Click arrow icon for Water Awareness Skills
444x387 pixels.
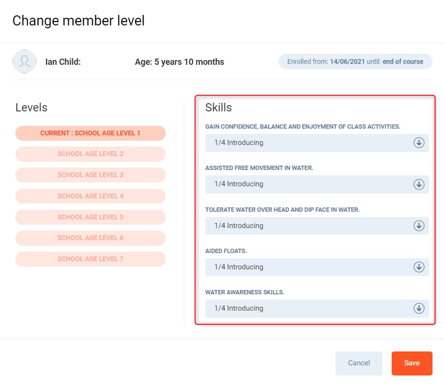(419, 308)
